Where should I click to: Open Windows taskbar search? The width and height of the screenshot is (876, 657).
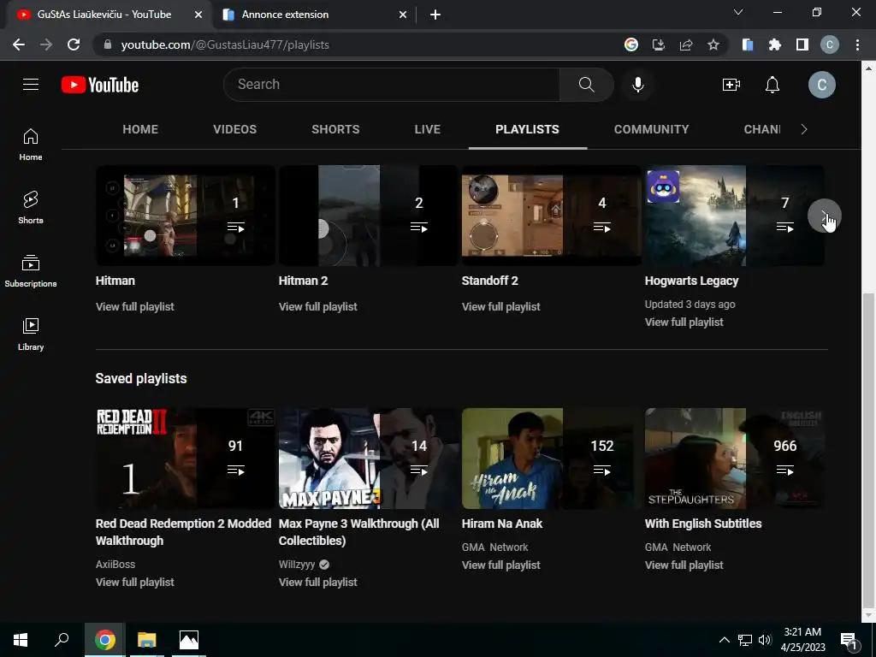pos(62,640)
